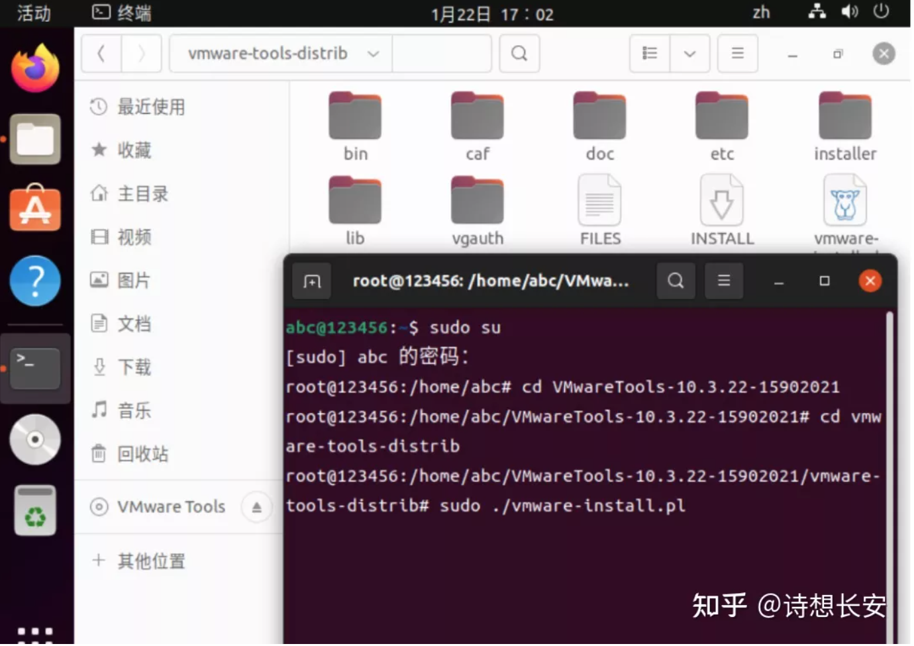Image resolution: width=914 pixels, height=646 pixels.
Task: Select the caf folder
Action: click(x=478, y=127)
